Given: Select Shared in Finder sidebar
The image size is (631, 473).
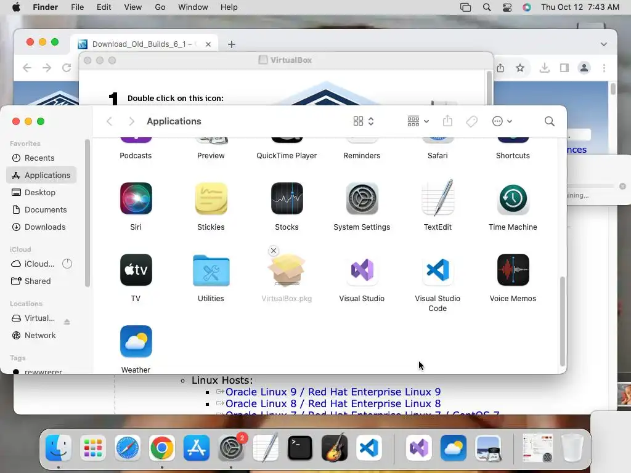Looking at the screenshot, I should point(41,281).
